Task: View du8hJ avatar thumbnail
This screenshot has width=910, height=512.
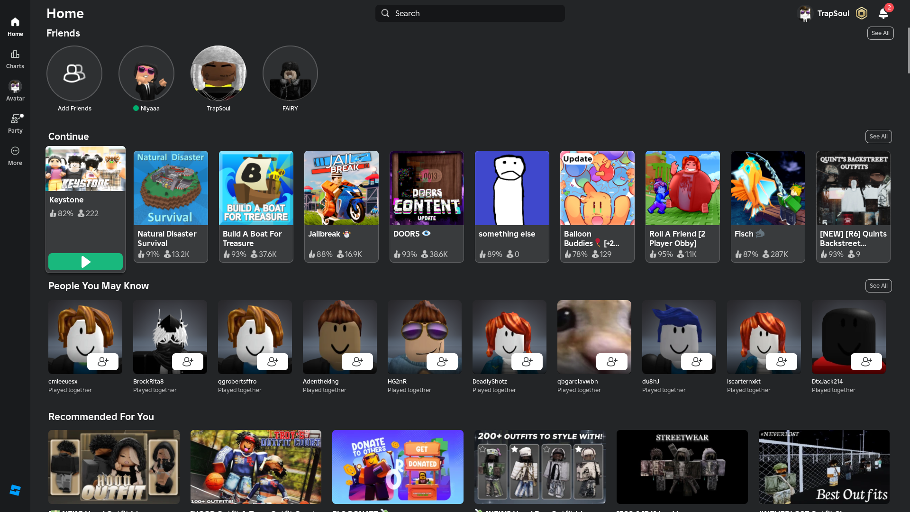Action: pos(679,337)
